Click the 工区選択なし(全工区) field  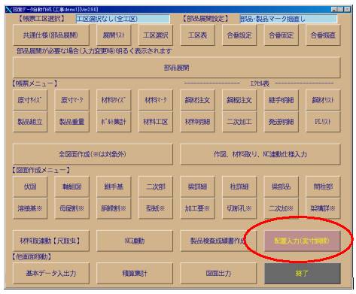click(123, 19)
